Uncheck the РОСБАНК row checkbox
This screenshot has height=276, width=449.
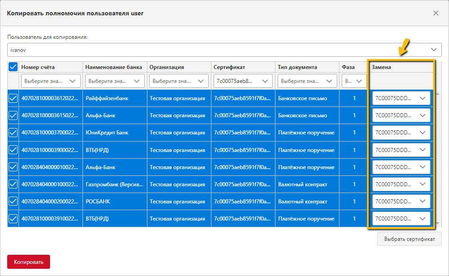13,202
